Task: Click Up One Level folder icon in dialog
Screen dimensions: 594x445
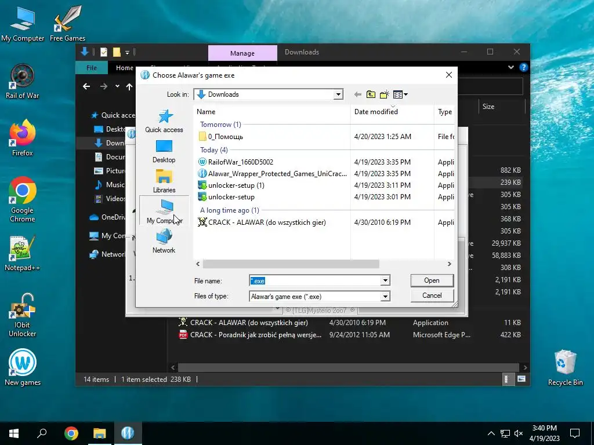Action: [371, 94]
